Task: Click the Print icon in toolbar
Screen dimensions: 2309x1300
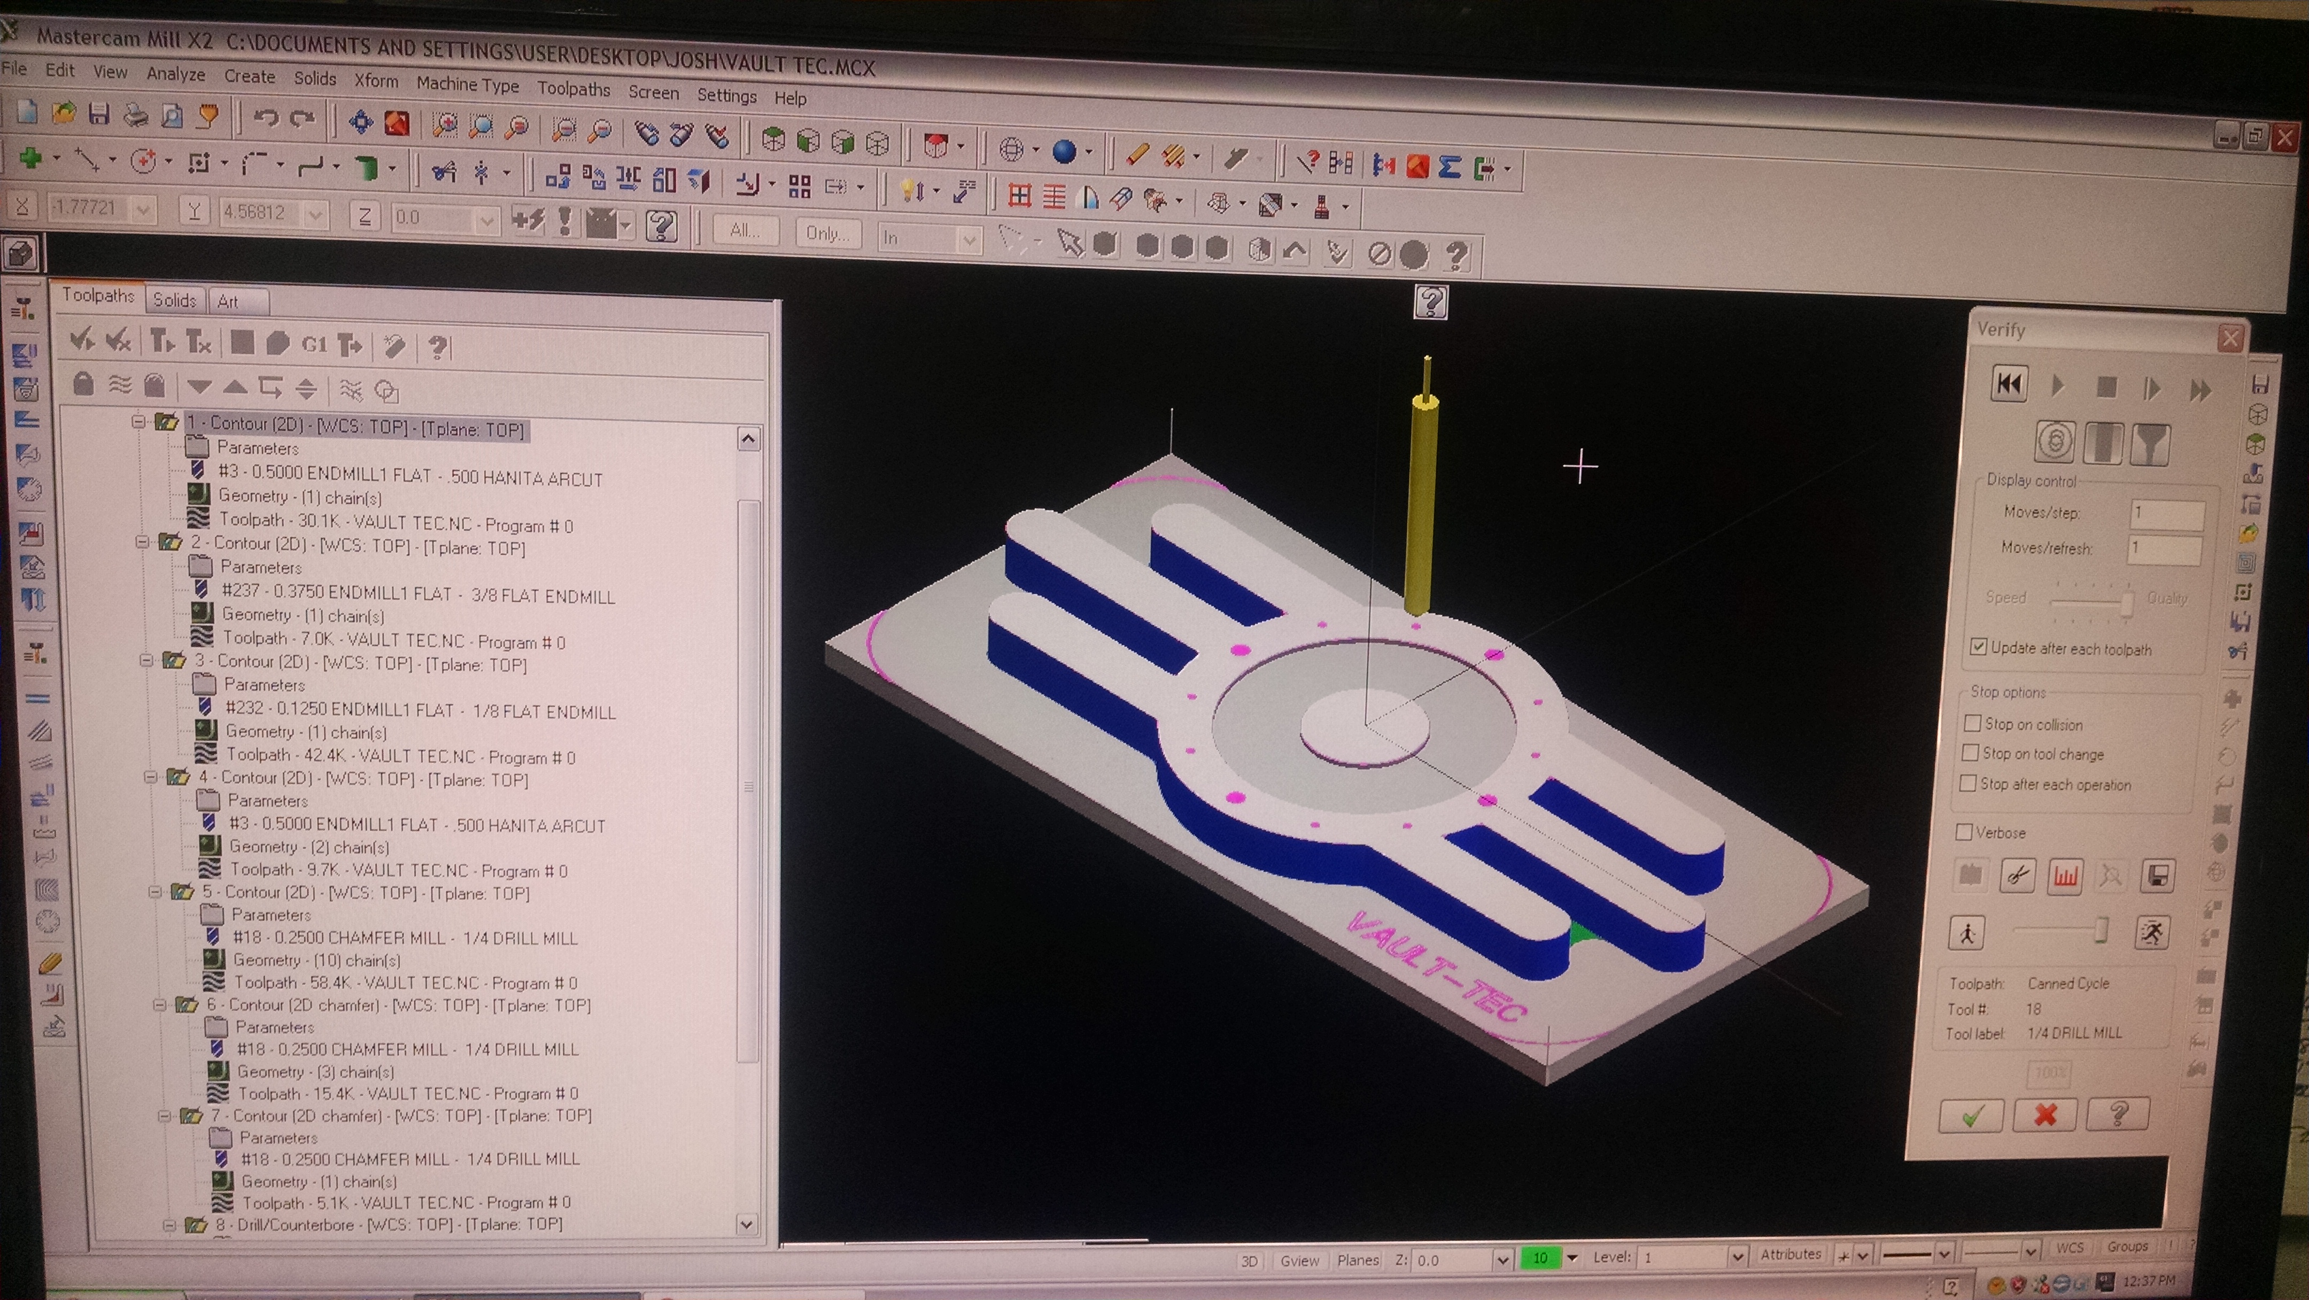Action: (135, 115)
